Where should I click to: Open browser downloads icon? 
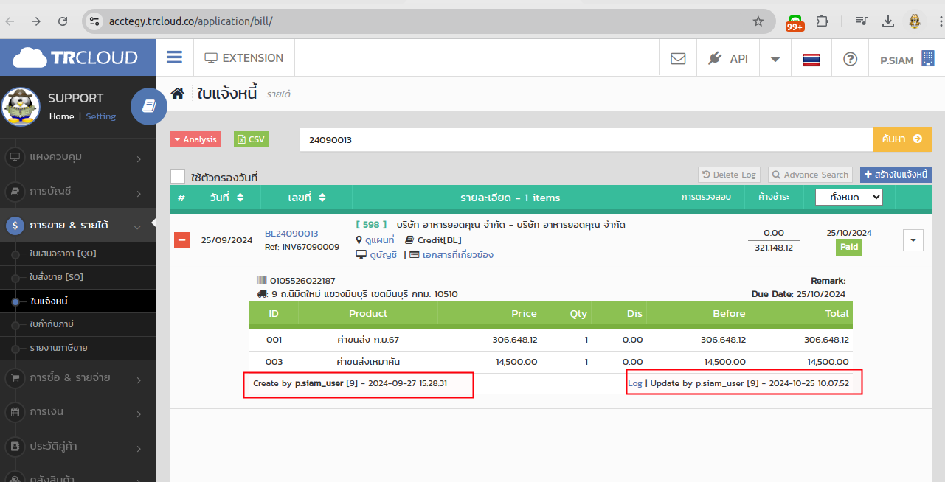pos(888,21)
